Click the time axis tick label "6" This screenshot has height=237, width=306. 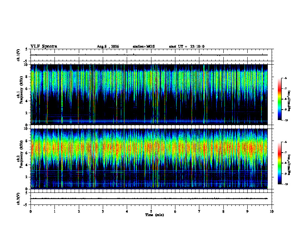(175, 211)
